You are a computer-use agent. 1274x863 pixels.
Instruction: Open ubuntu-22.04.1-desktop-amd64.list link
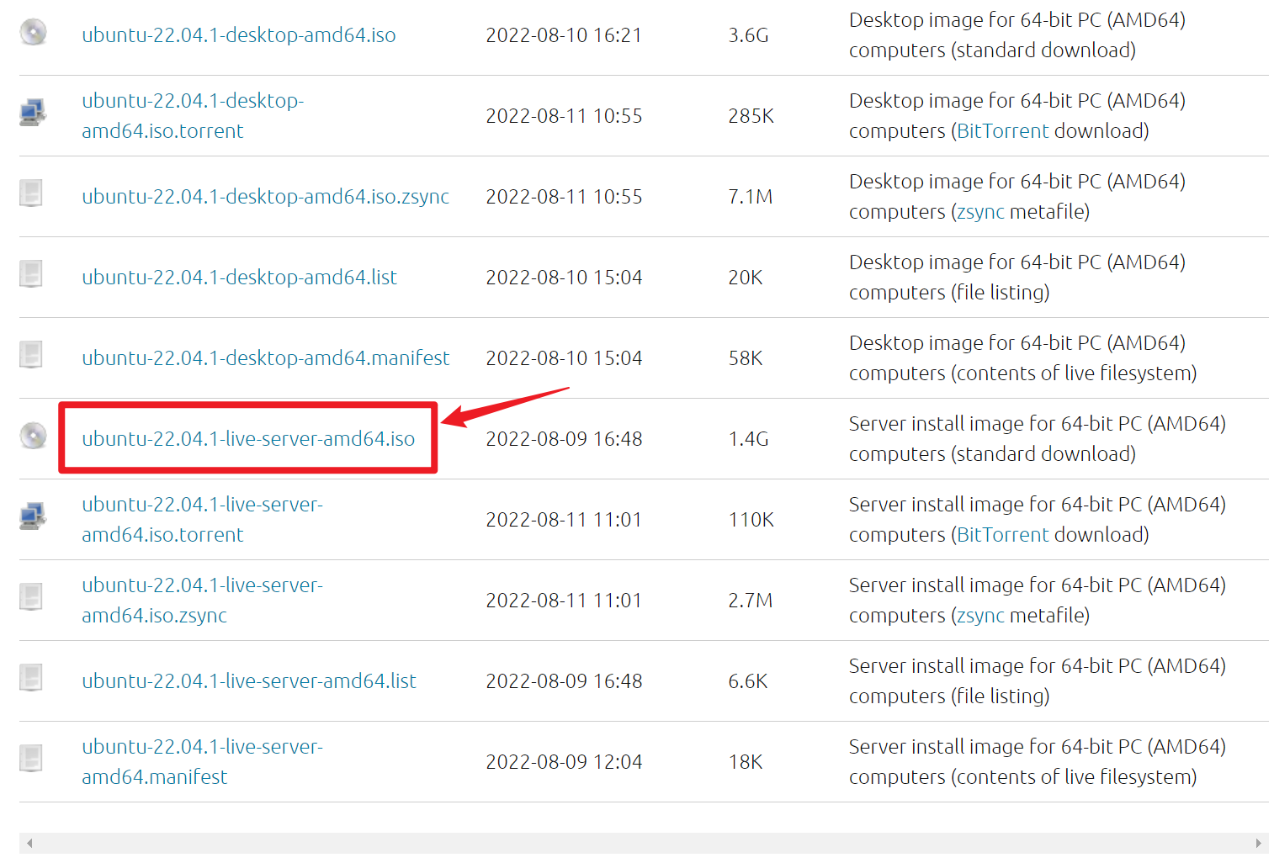(240, 278)
